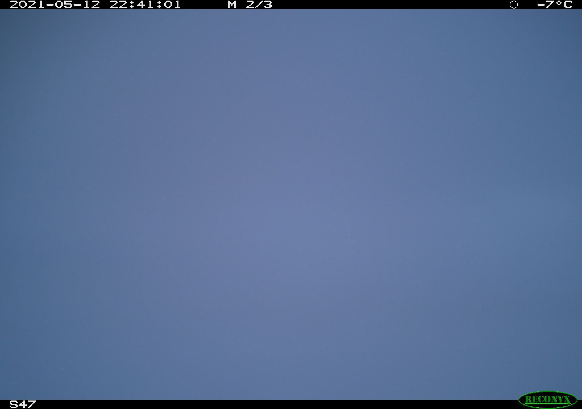Image resolution: width=582 pixels, height=409 pixels.
Task: Click the letter R in RECONYX logo
Action: [x=528, y=400]
